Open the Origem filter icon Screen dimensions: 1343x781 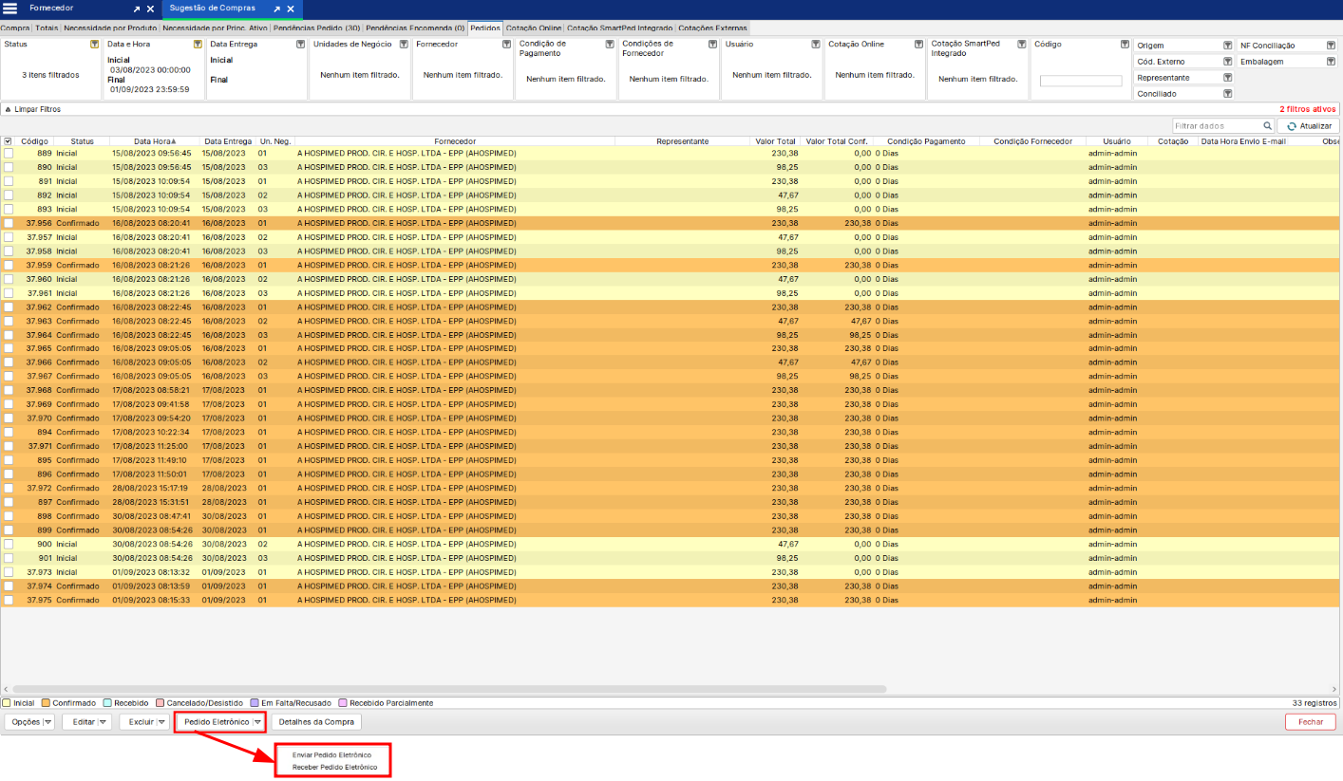pyautogui.click(x=1227, y=46)
